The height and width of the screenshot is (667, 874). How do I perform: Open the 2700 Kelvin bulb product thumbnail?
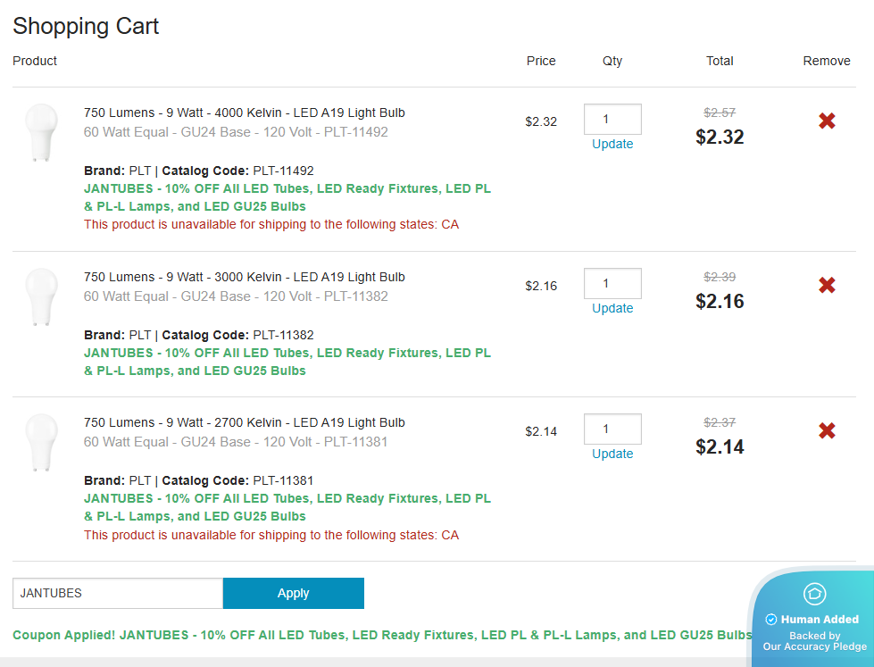(41, 442)
